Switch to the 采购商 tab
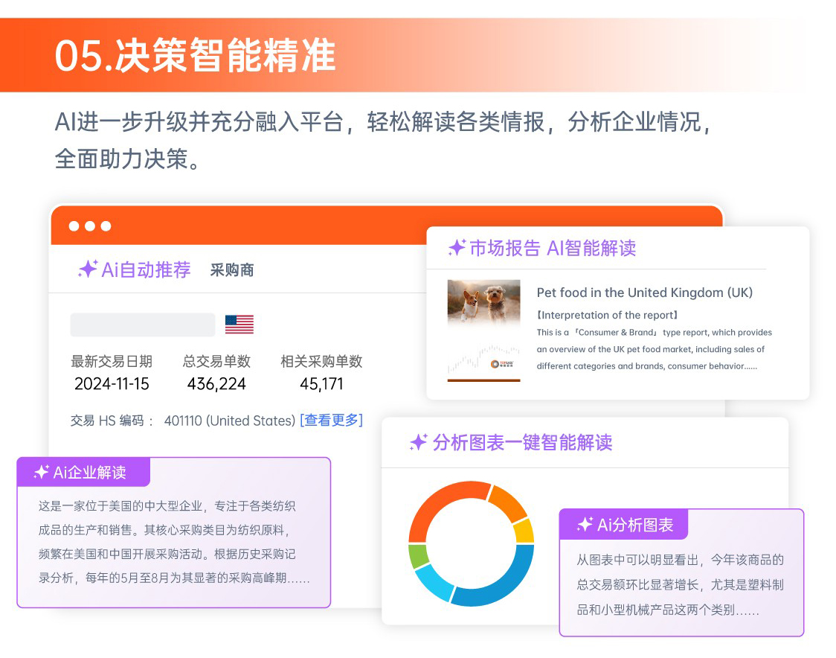The width and height of the screenshot is (836, 658). (232, 270)
